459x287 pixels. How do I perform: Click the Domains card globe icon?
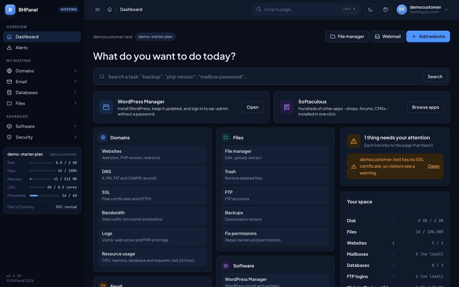point(103,137)
